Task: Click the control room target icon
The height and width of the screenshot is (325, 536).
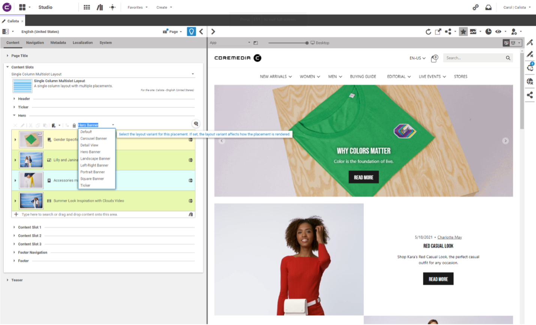Action: click(112, 7)
